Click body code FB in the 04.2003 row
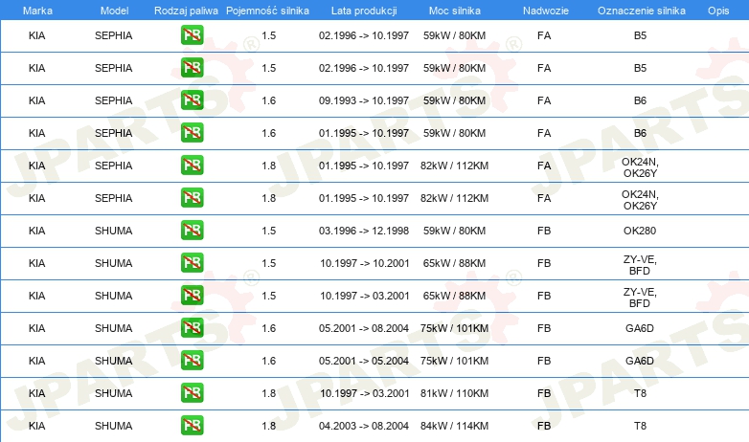749x442 pixels. point(544,426)
